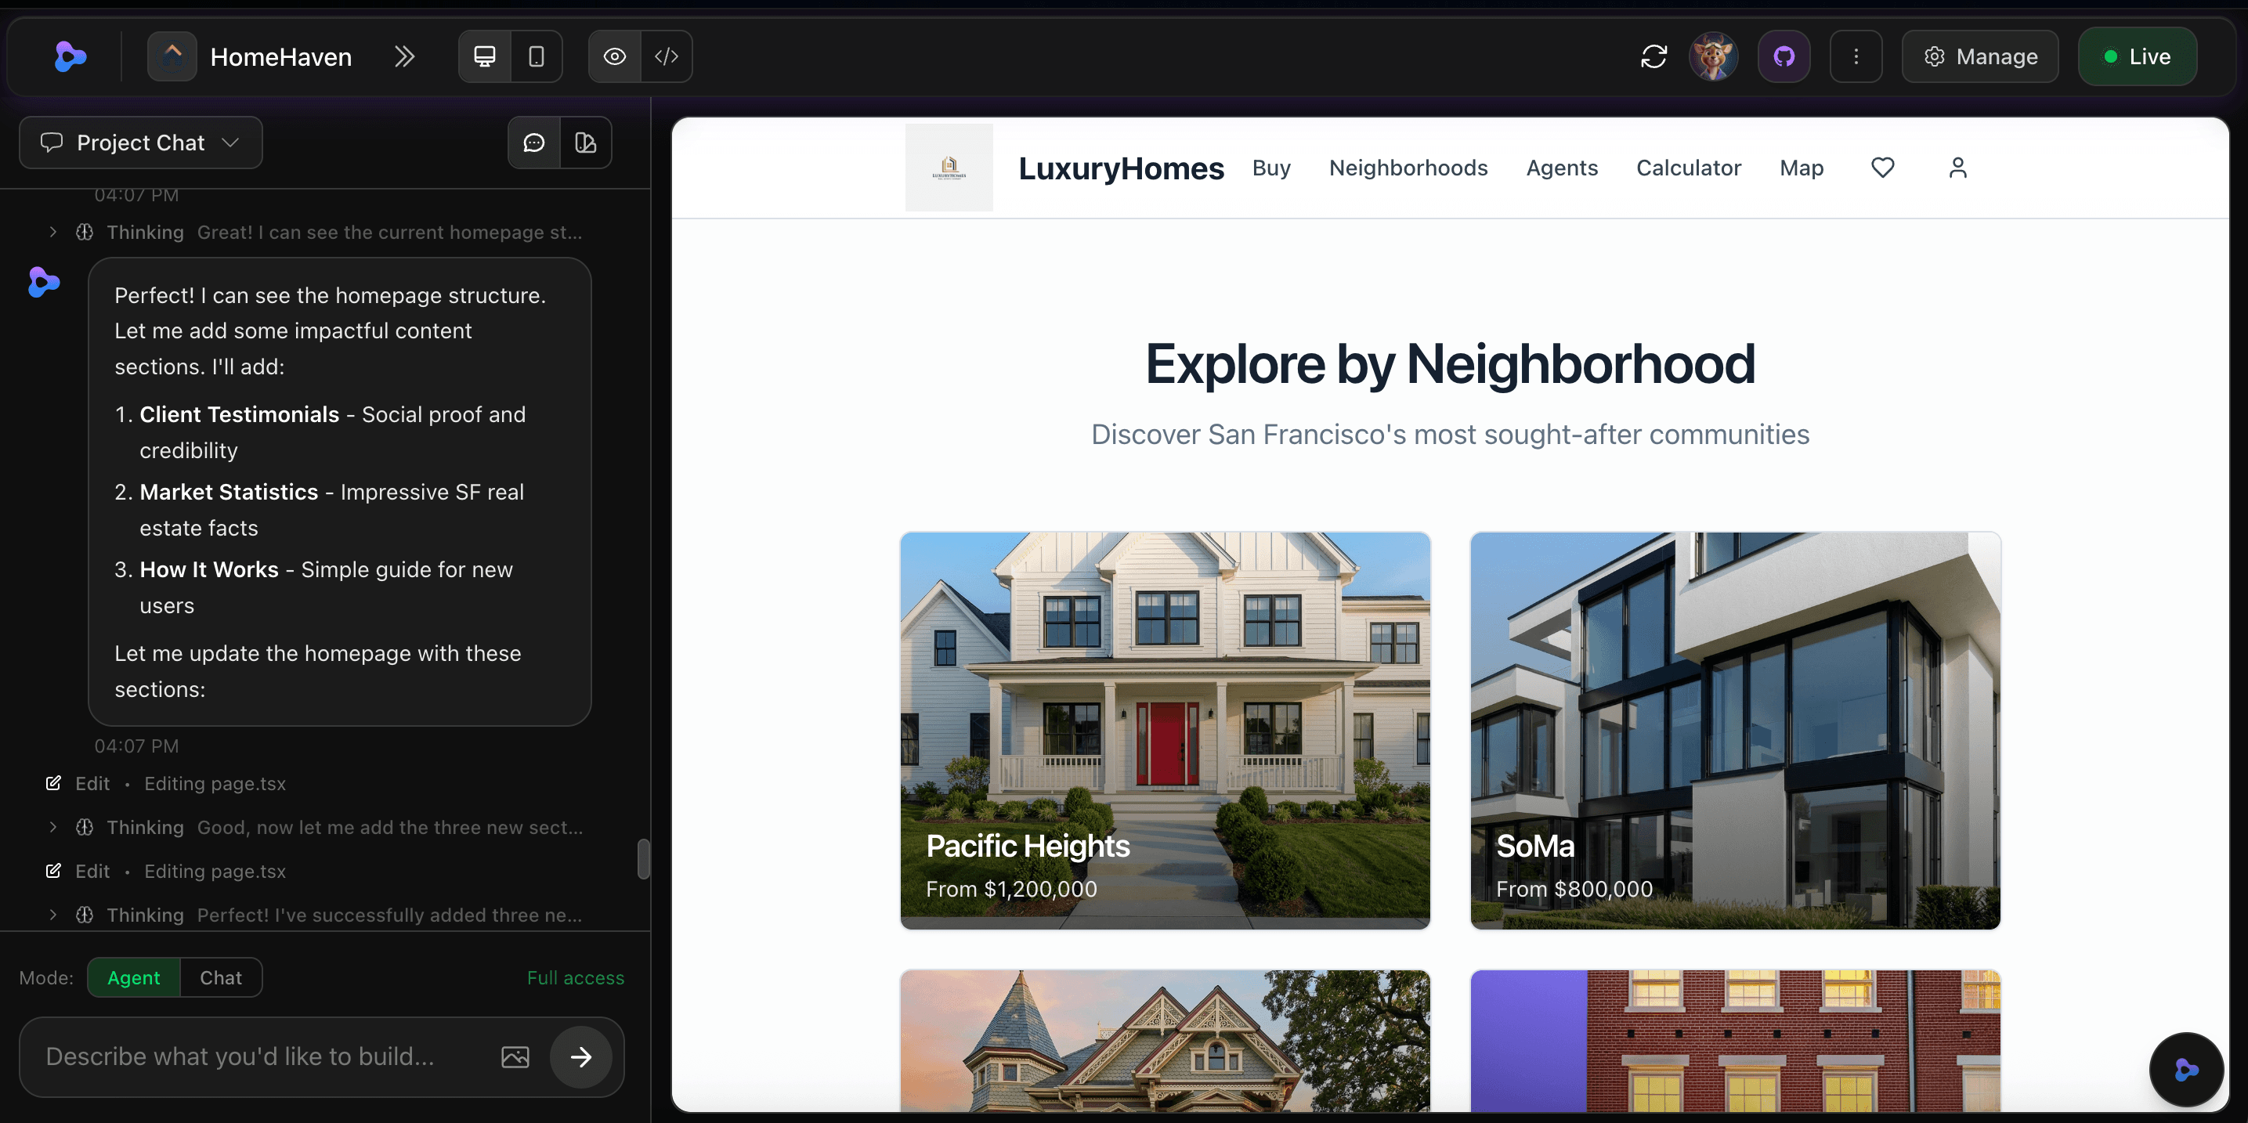Open the GitHub integration icon
Screen dimensions: 2248x1123
[x=1783, y=56]
